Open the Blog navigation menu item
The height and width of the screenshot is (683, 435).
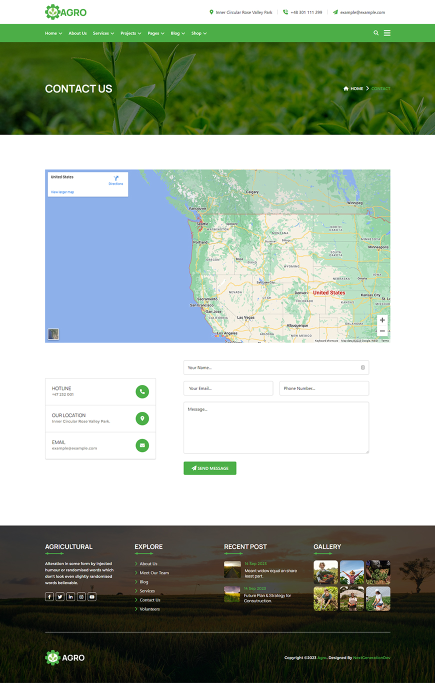coord(177,33)
